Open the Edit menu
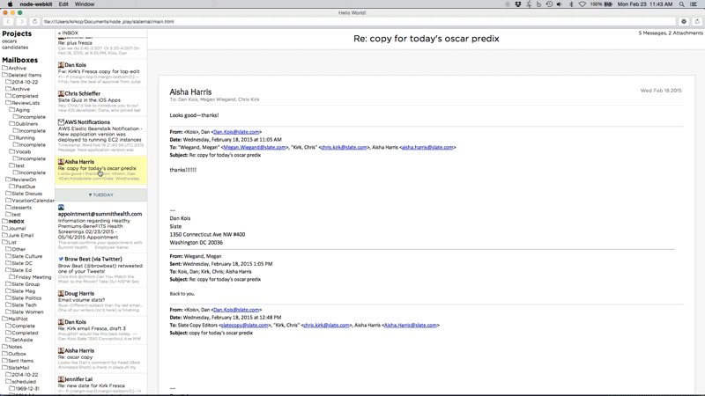 pyautogui.click(x=64, y=4)
